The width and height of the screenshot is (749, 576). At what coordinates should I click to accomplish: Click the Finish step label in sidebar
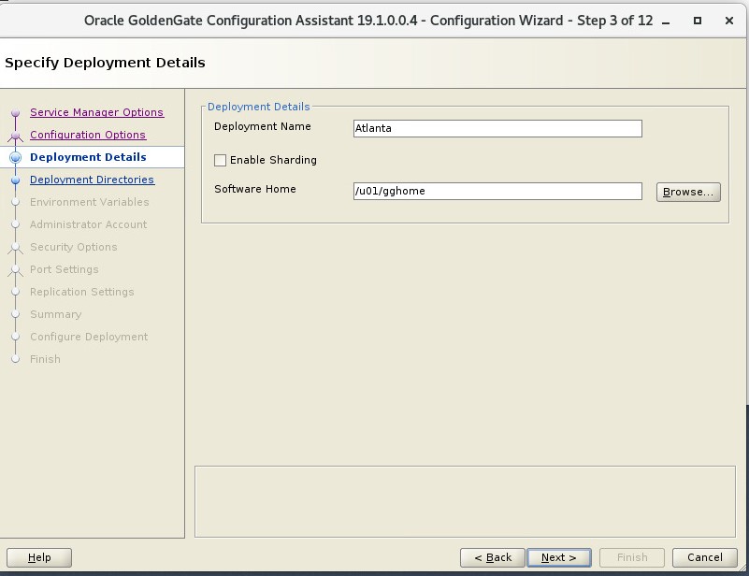46,359
